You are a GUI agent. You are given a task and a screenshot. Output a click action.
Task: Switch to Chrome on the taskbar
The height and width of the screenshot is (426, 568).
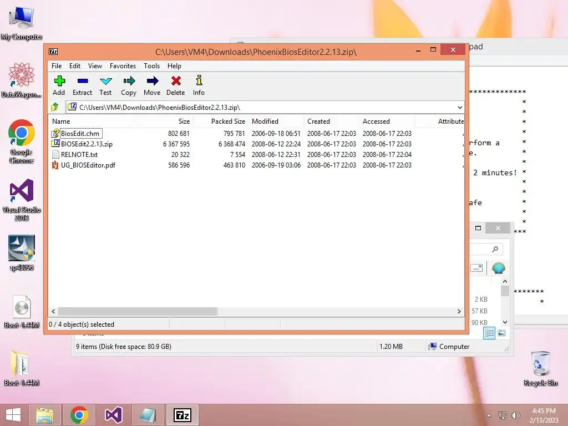(79, 415)
